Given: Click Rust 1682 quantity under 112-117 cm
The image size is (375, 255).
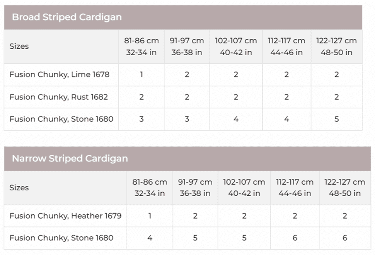Looking at the screenshot, I should (x=286, y=97).
